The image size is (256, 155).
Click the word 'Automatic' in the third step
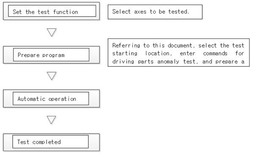click(31, 99)
